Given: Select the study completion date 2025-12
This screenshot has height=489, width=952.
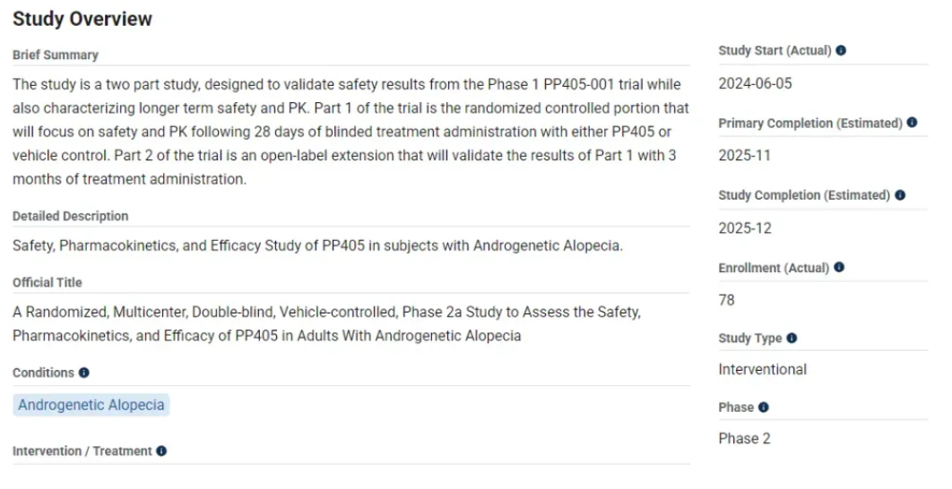Looking at the screenshot, I should [x=745, y=228].
